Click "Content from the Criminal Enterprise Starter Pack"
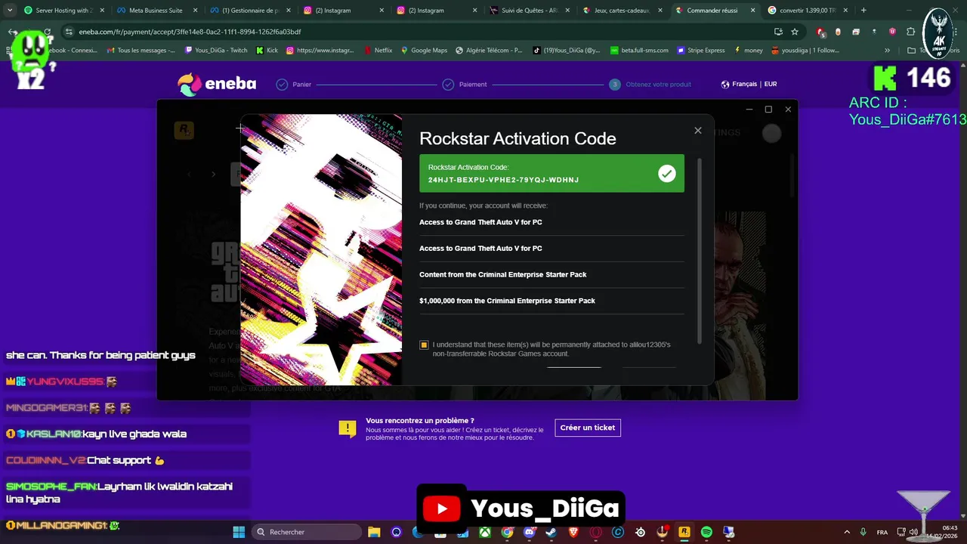Image resolution: width=967 pixels, height=544 pixels. coord(502,274)
